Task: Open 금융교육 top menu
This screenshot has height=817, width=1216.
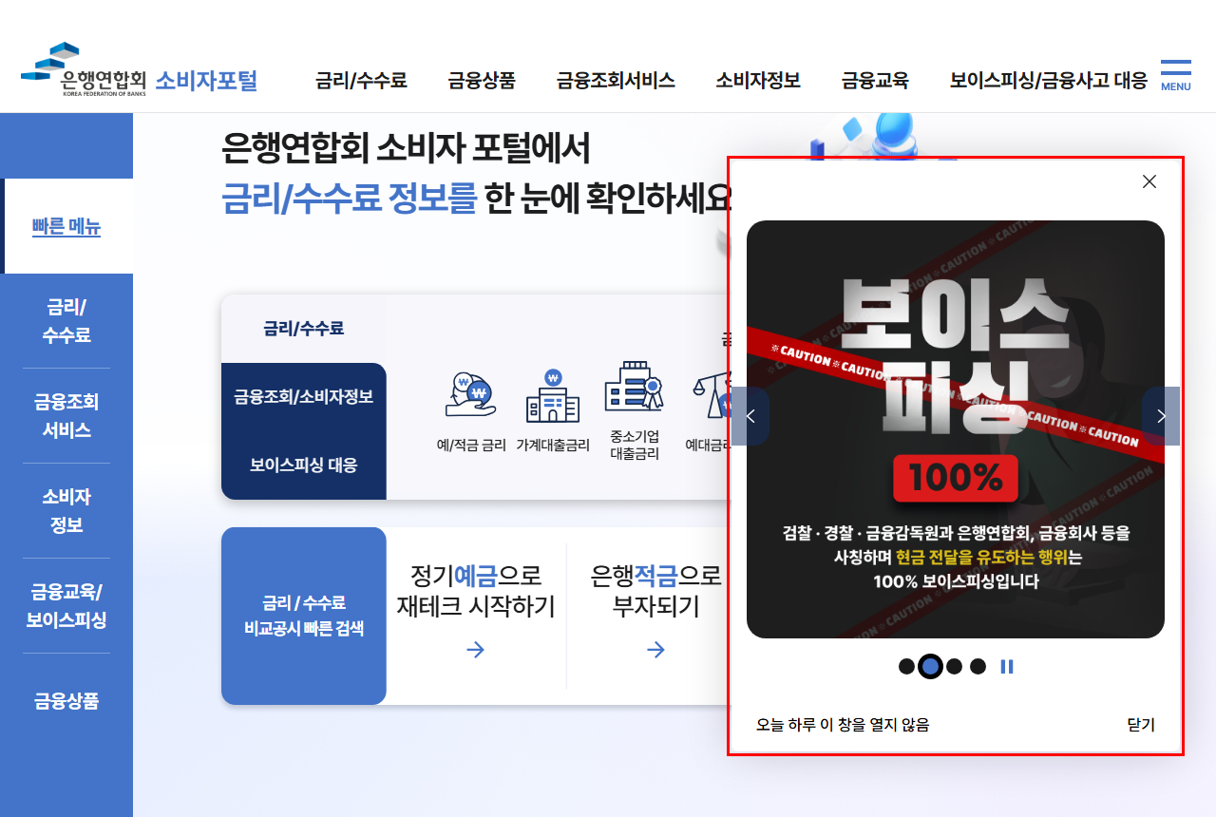Action: tap(875, 81)
